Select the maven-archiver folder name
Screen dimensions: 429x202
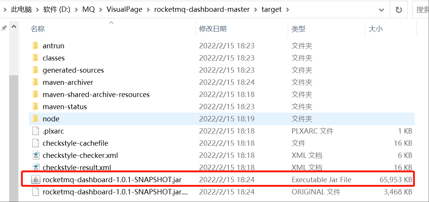(68, 82)
